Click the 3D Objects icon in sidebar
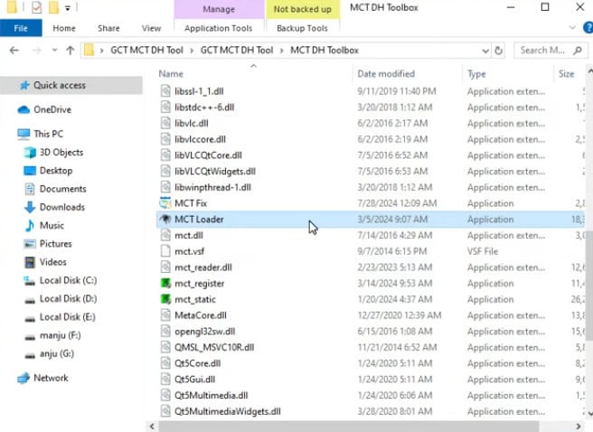The height and width of the screenshot is (432, 593). tap(30, 153)
